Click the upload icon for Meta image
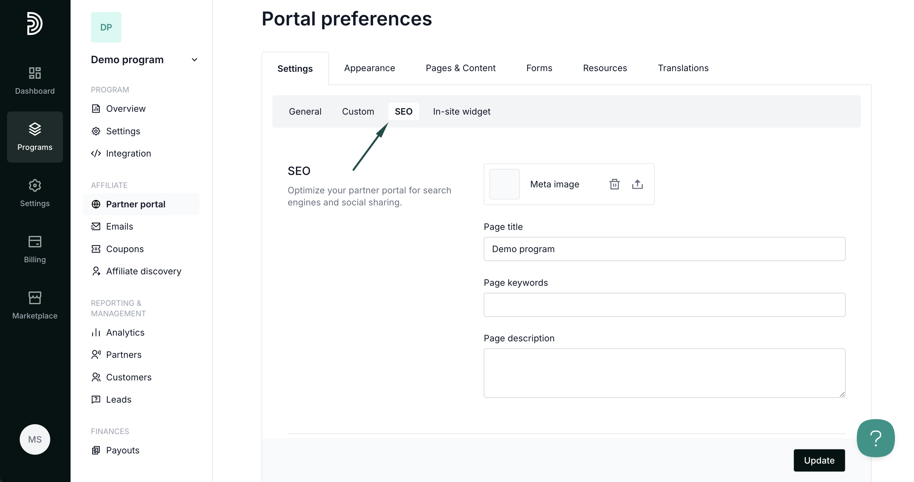Screen dimensions: 914x482 coord(637,184)
